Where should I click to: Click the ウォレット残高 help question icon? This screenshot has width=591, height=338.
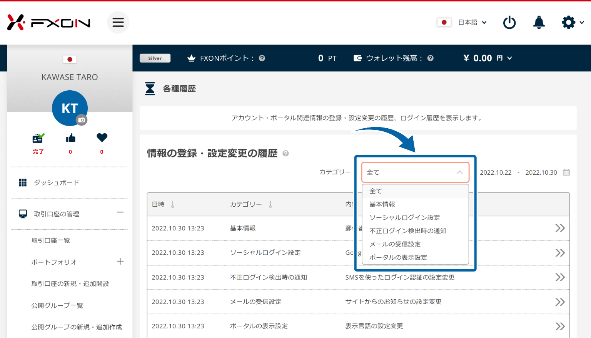(431, 58)
